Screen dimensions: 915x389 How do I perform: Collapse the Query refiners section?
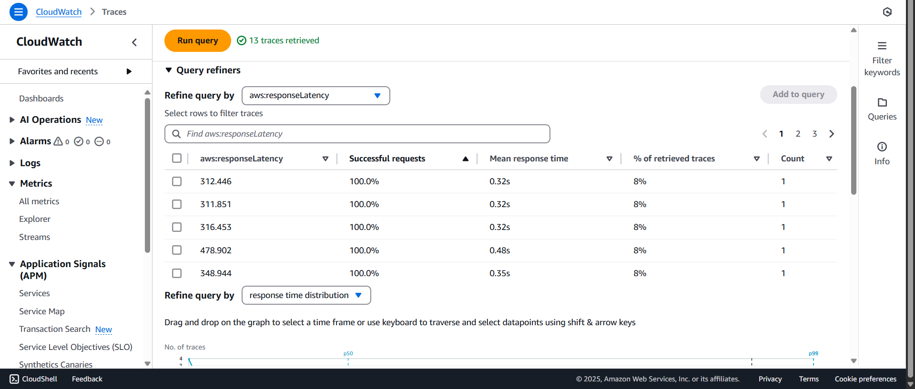[169, 70]
